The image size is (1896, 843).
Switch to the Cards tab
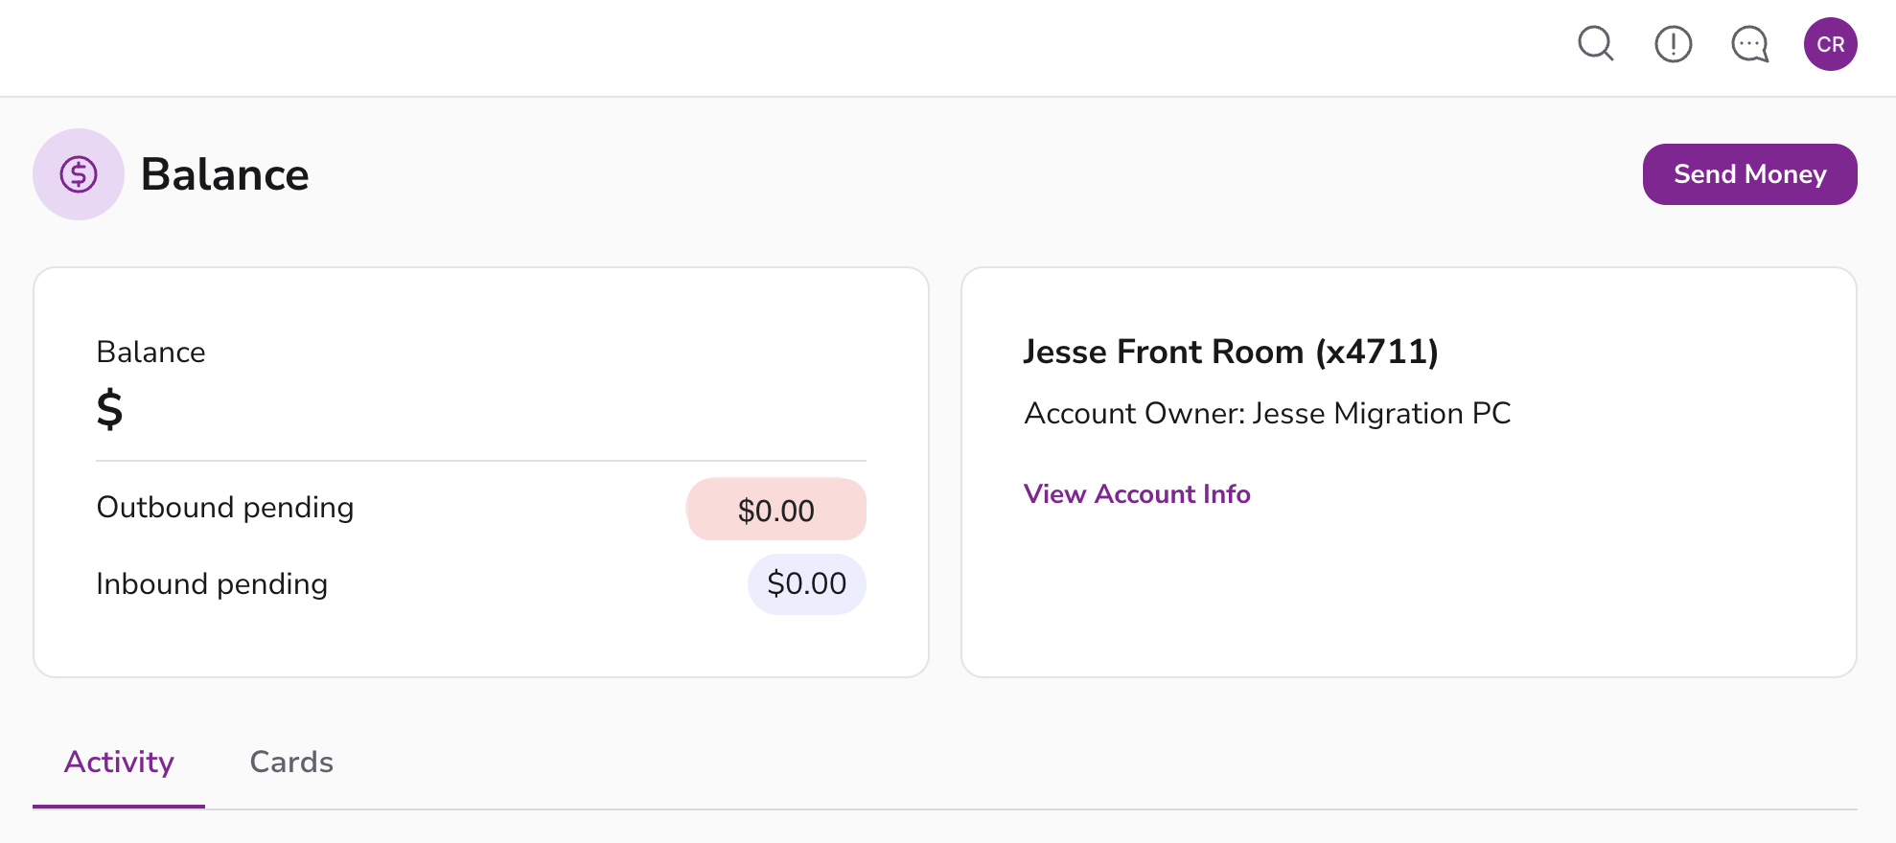[291, 763]
